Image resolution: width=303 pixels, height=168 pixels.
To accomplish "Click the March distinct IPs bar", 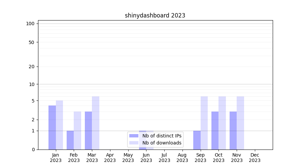I will coord(88,130).
